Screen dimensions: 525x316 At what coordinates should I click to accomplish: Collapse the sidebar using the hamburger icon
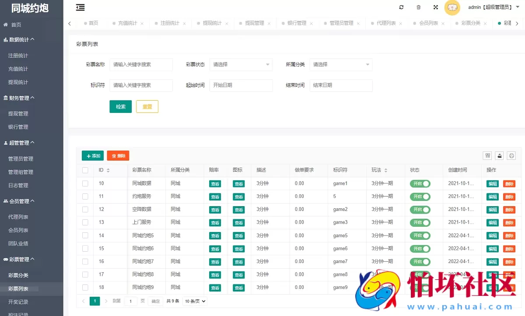(x=80, y=7)
